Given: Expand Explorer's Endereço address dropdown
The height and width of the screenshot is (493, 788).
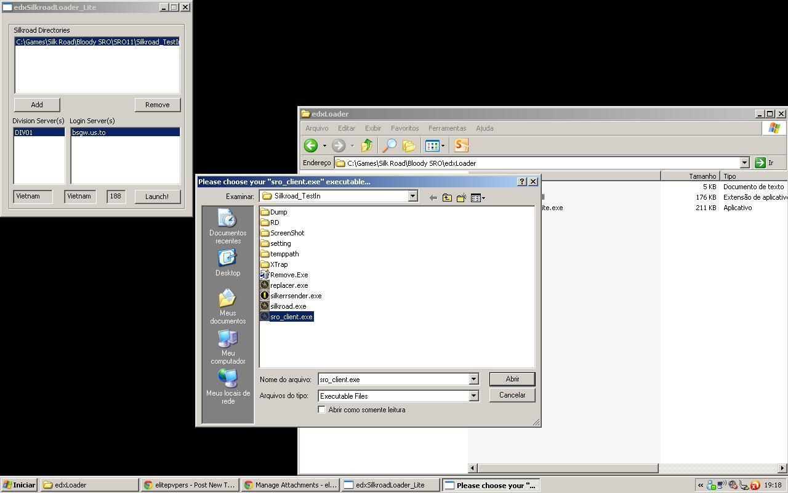Looking at the screenshot, I should pyautogui.click(x=744, y=163).
